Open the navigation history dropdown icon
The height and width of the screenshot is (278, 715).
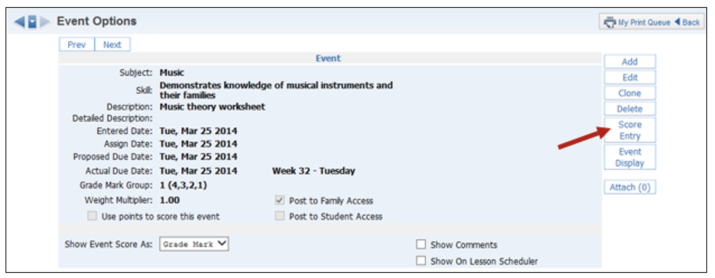coord(32,22)
